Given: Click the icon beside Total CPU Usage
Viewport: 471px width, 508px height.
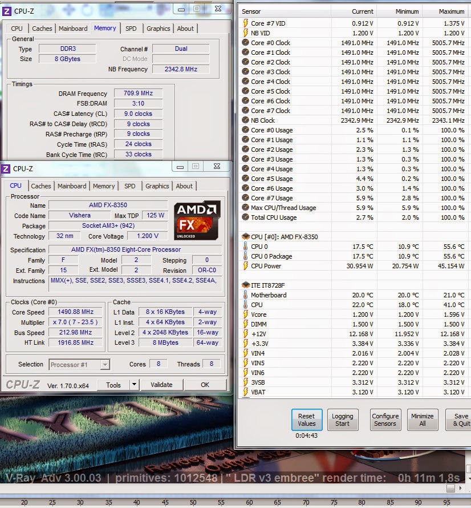Looking at the screenshot, I should point(245,217).
